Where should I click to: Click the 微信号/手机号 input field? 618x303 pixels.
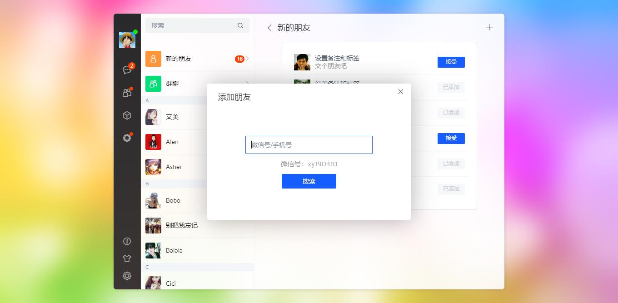[x=309, y=144]
